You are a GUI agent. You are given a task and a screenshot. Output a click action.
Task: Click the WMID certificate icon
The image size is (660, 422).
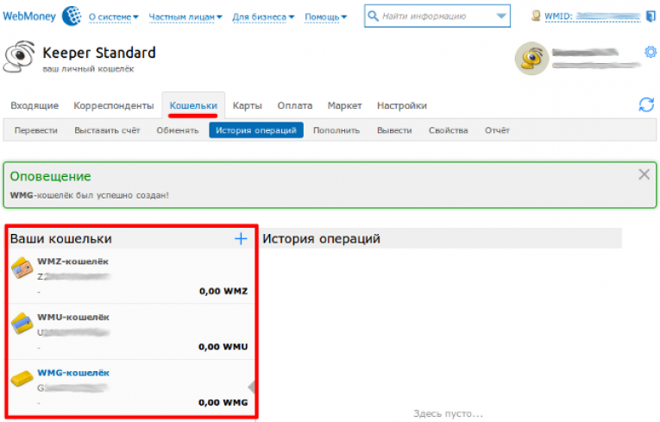(536, 16)
